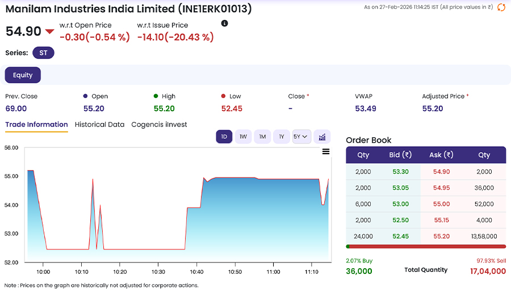
Task: Click the ask price 54.90
Action: point(442,172)
